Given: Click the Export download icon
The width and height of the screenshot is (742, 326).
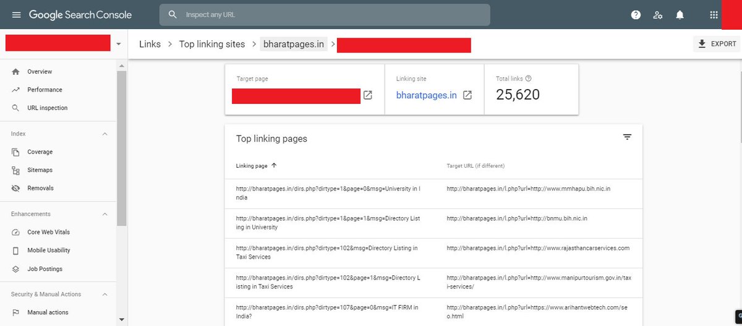Looking at the screenshot, I should (702, 44).
